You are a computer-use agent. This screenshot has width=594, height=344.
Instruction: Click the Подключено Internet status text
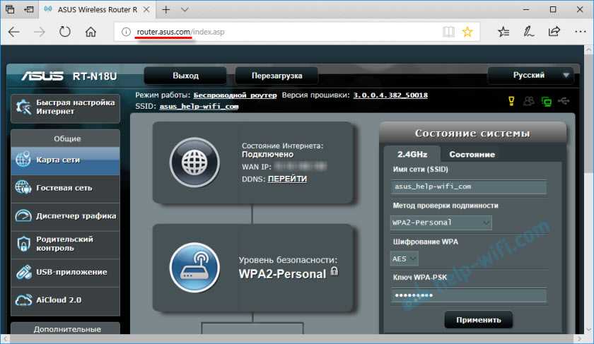268,155
